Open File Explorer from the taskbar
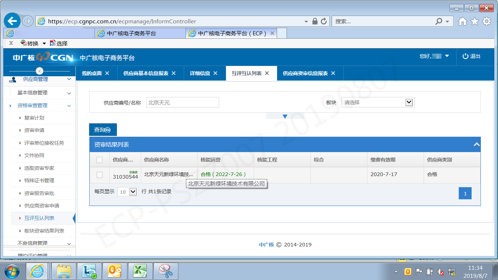The height and width of the screenshot is (280, 498). click(64, 271)
